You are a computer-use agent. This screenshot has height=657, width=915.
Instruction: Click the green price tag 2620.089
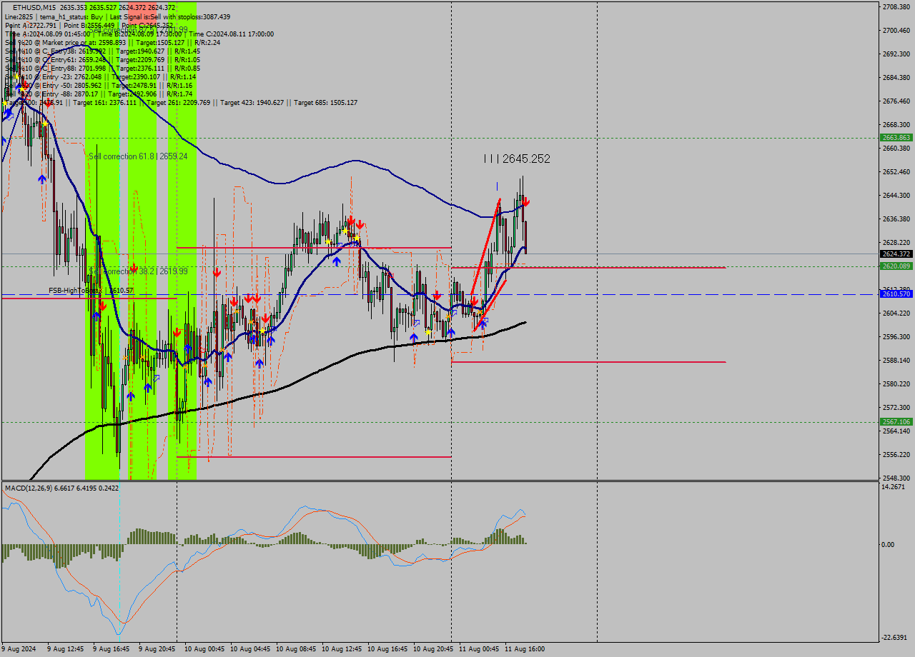pos(896,266)
